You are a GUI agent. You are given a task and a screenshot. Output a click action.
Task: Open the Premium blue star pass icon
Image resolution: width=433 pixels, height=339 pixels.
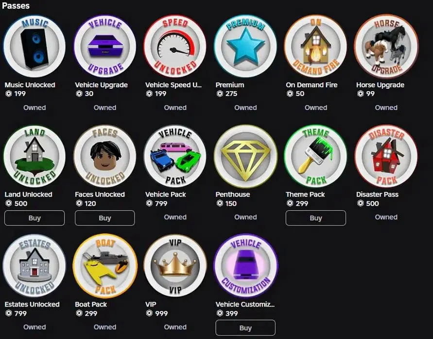(245, 46)
